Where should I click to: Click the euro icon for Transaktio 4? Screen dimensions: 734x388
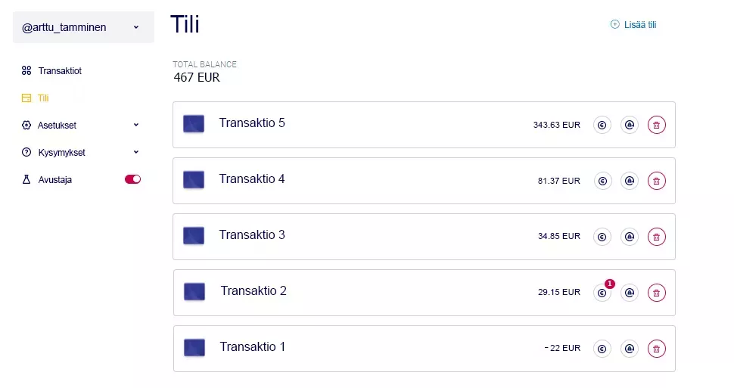tap(602, 181)
